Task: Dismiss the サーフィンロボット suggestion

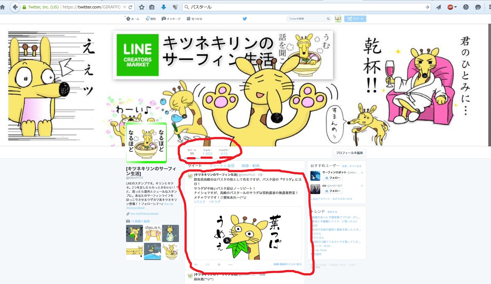Action: coord(362,173)
